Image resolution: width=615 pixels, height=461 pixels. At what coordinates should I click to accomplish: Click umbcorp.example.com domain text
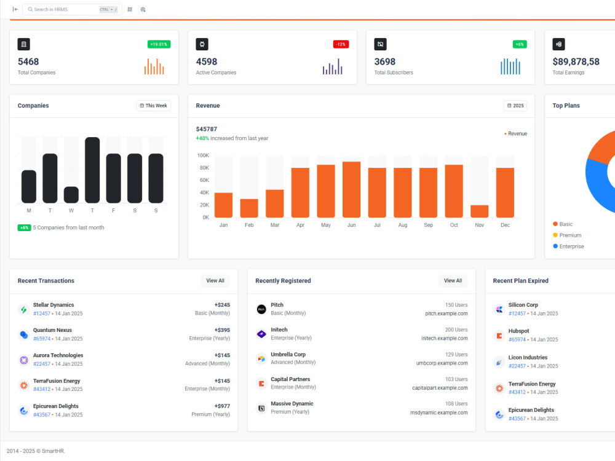click(x=442, y=363)
